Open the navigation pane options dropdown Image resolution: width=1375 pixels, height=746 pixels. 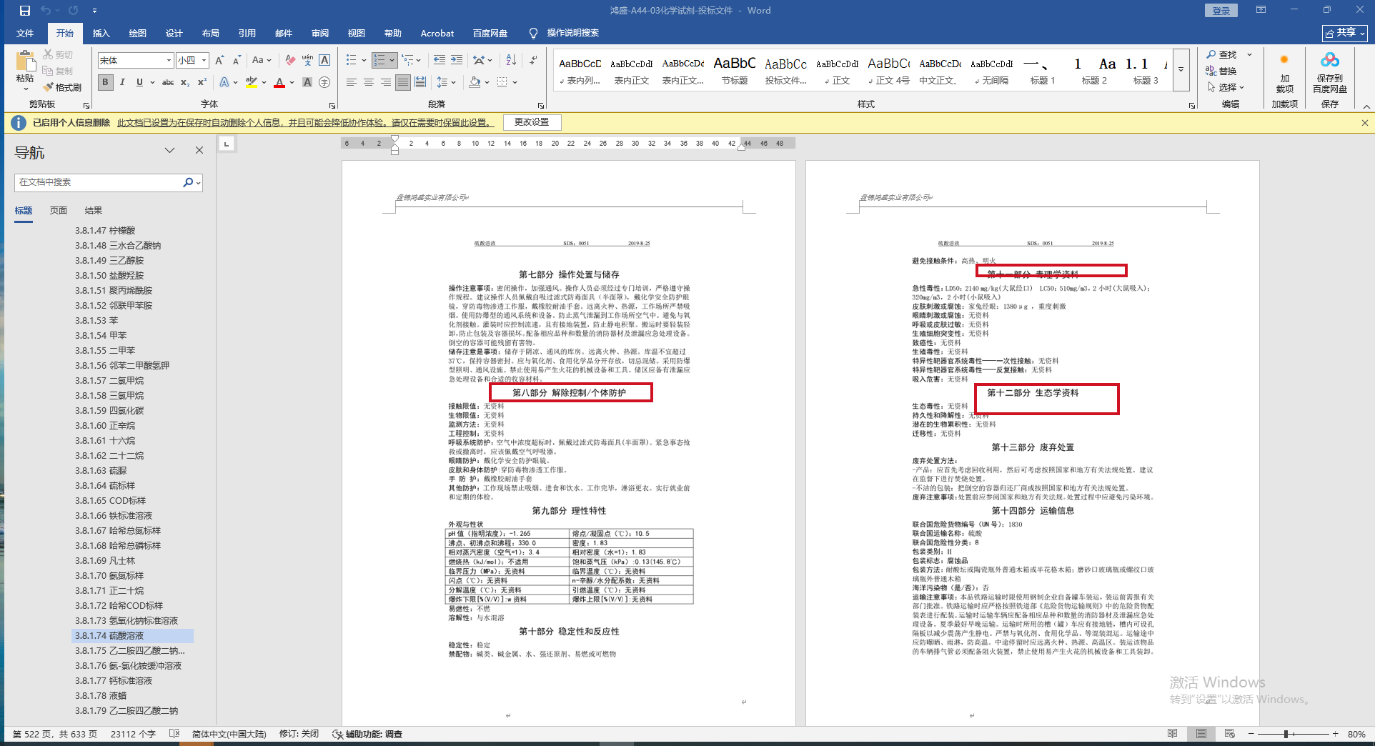point(169,151)
